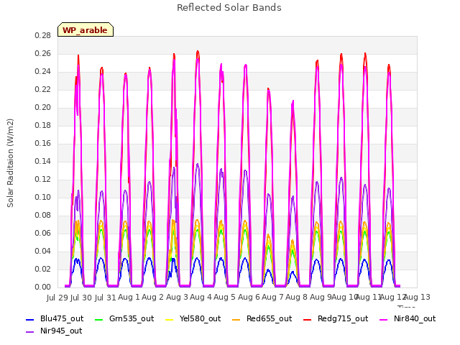Click the Aug 4 x-axis date label
The width and height of the screenshot is (460, 345).
pyautogui.click(x=201, y=297)
